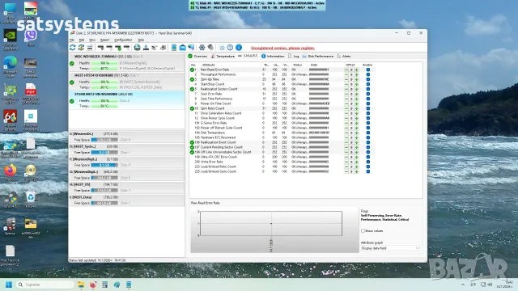518x291 pixels.
Task: Open the blue envelope email toolbar icon
Action: pos(182,48)
